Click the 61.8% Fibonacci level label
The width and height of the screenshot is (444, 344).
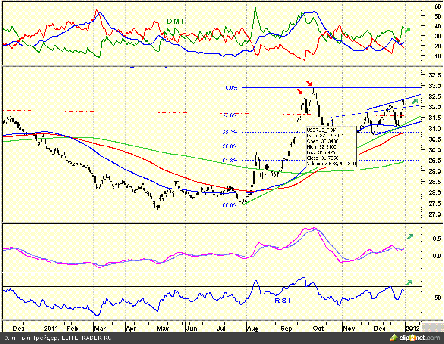click(231, 161)
